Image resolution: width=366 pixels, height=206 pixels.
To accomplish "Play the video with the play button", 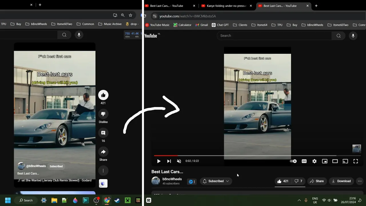I will [159, 161].
